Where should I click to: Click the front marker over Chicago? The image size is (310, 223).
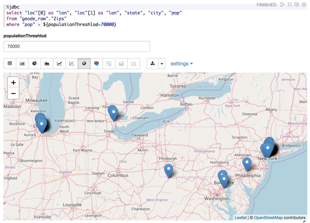42,126
